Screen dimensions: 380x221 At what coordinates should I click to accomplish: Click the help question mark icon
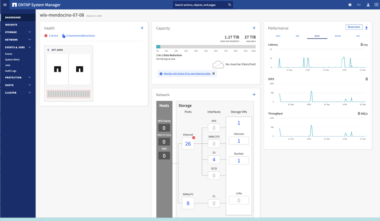(x=350, y=5)
